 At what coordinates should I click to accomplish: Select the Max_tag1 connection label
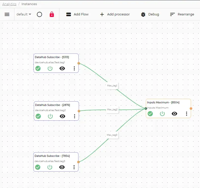pyautogui.click(x=112, y=86)
